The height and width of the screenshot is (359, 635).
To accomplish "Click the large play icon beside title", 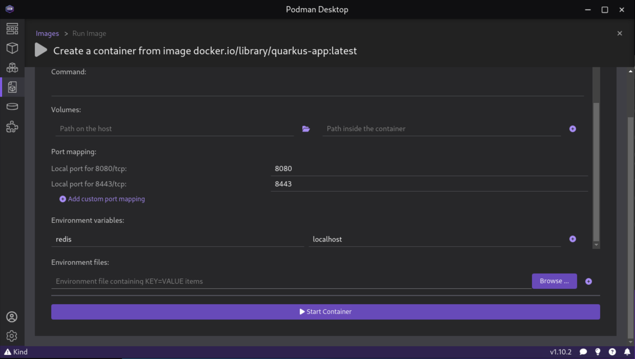I will 41,50.
